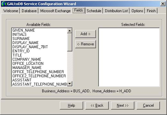
Task: Switch to the Distribution List tab
Action: (116, 11)
